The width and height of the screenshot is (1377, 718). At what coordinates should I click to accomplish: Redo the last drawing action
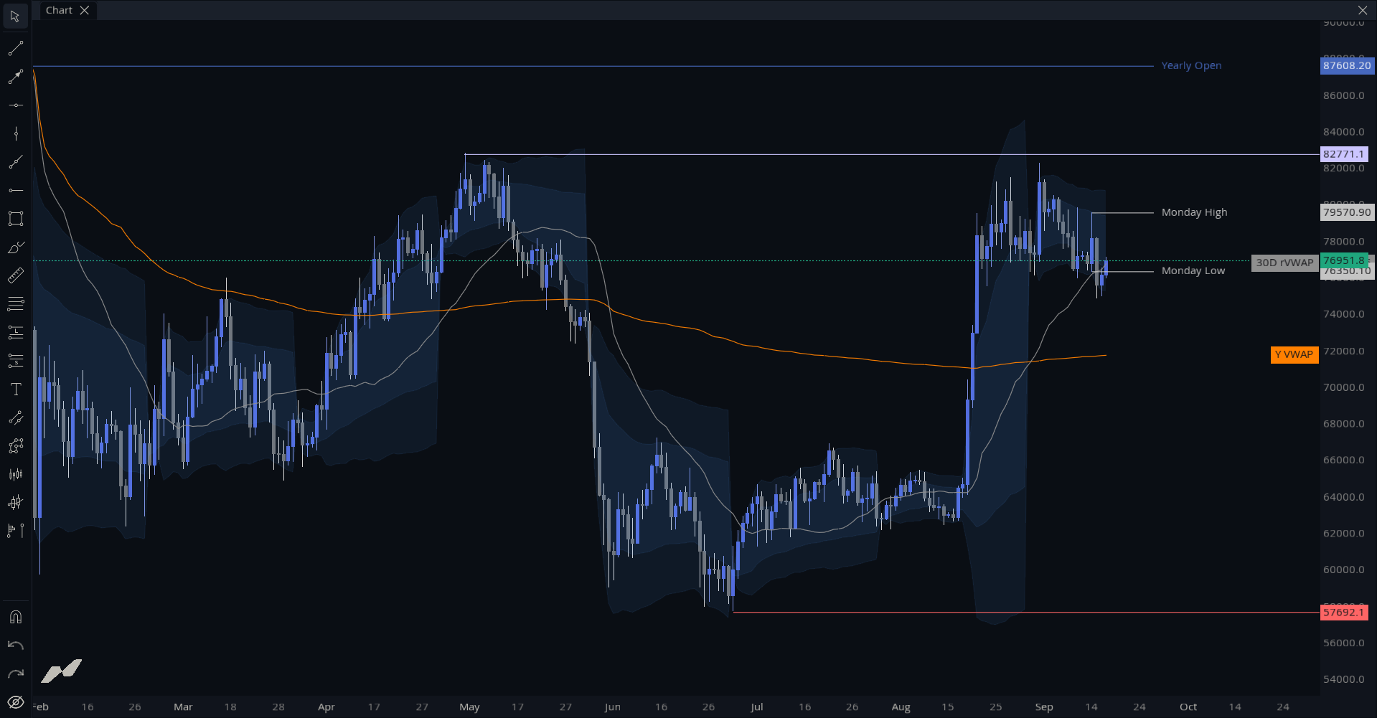coord(15,674)
